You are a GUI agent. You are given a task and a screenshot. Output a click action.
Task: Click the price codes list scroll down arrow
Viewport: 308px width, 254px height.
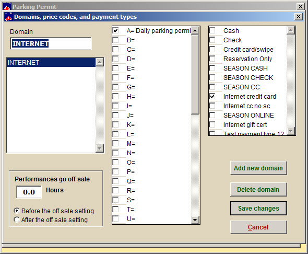195,220
